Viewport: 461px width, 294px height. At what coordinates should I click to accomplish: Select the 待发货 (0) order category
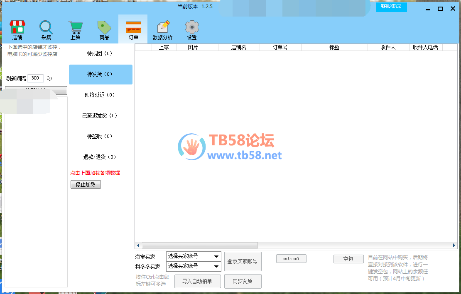tap(101, 75)
